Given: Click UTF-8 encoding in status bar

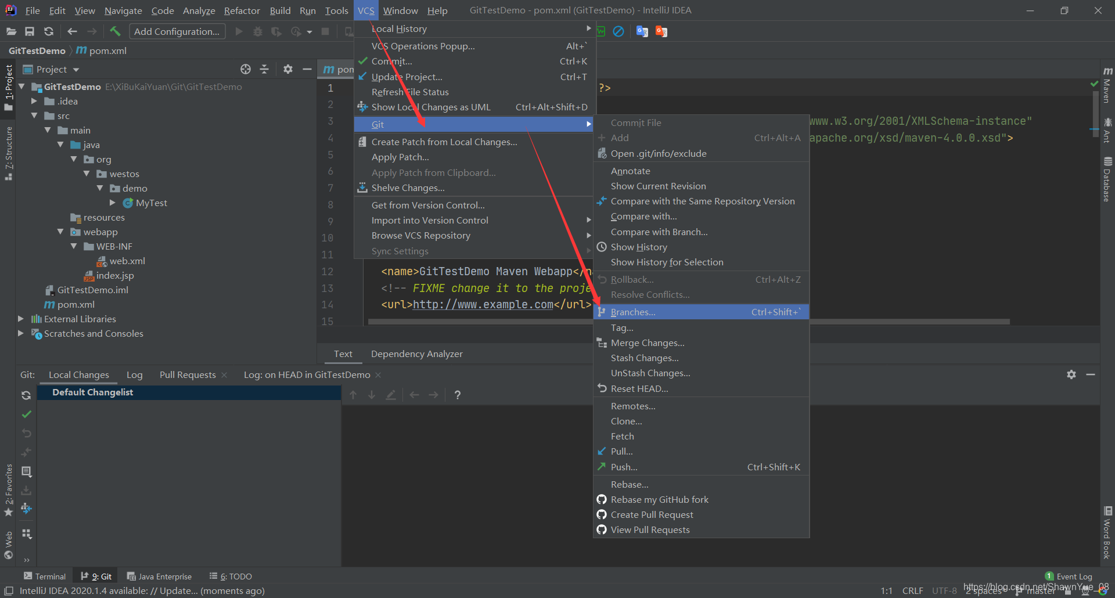Looking at the screenshot, I should (x=944, y=591).
